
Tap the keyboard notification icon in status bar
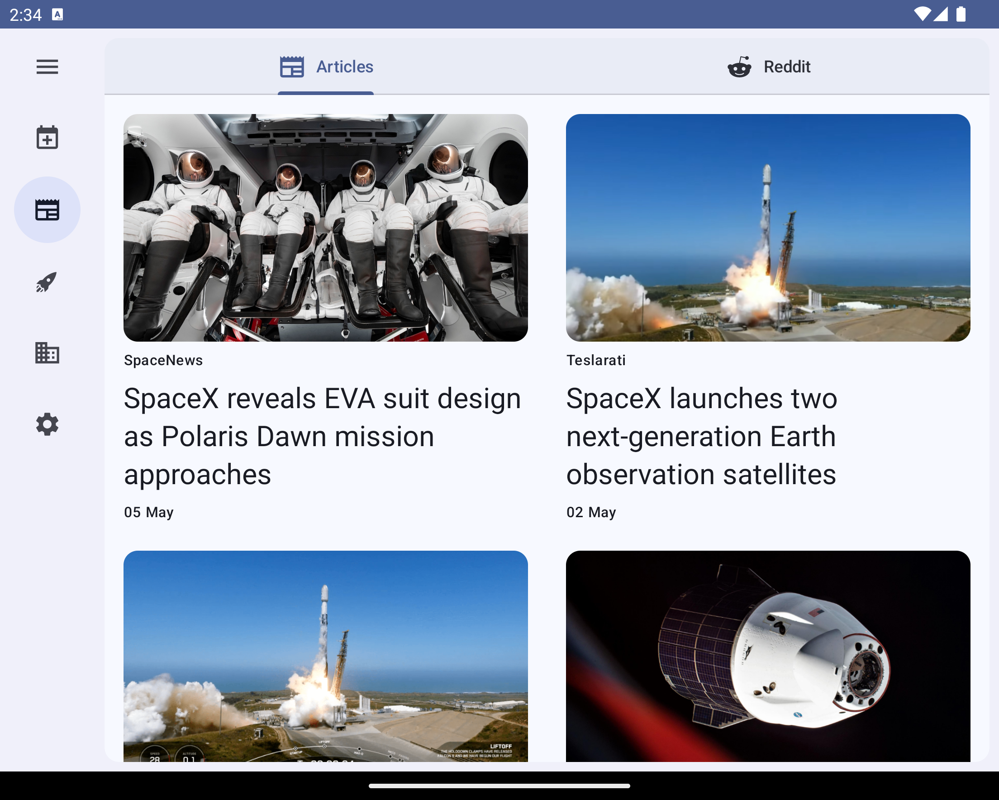tap(57, 15)
